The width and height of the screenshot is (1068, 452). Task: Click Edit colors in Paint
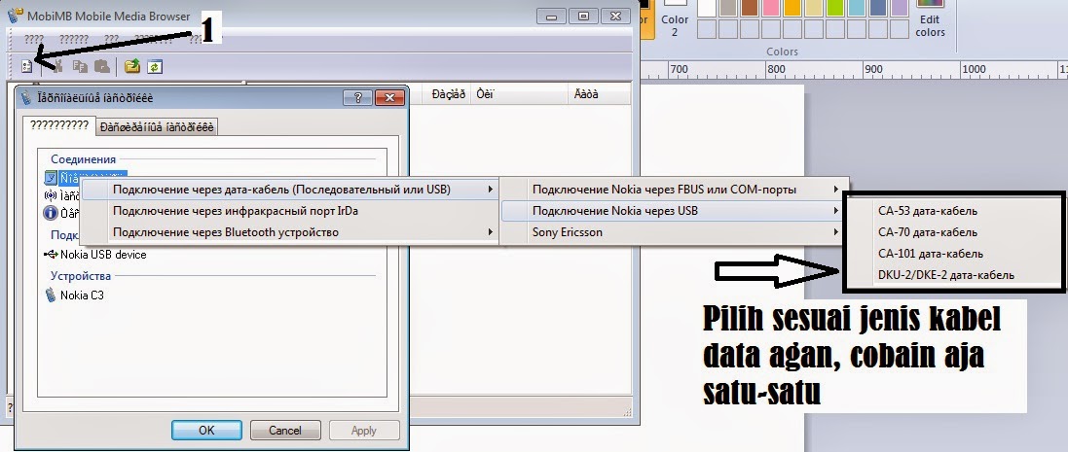pos(930,20)
